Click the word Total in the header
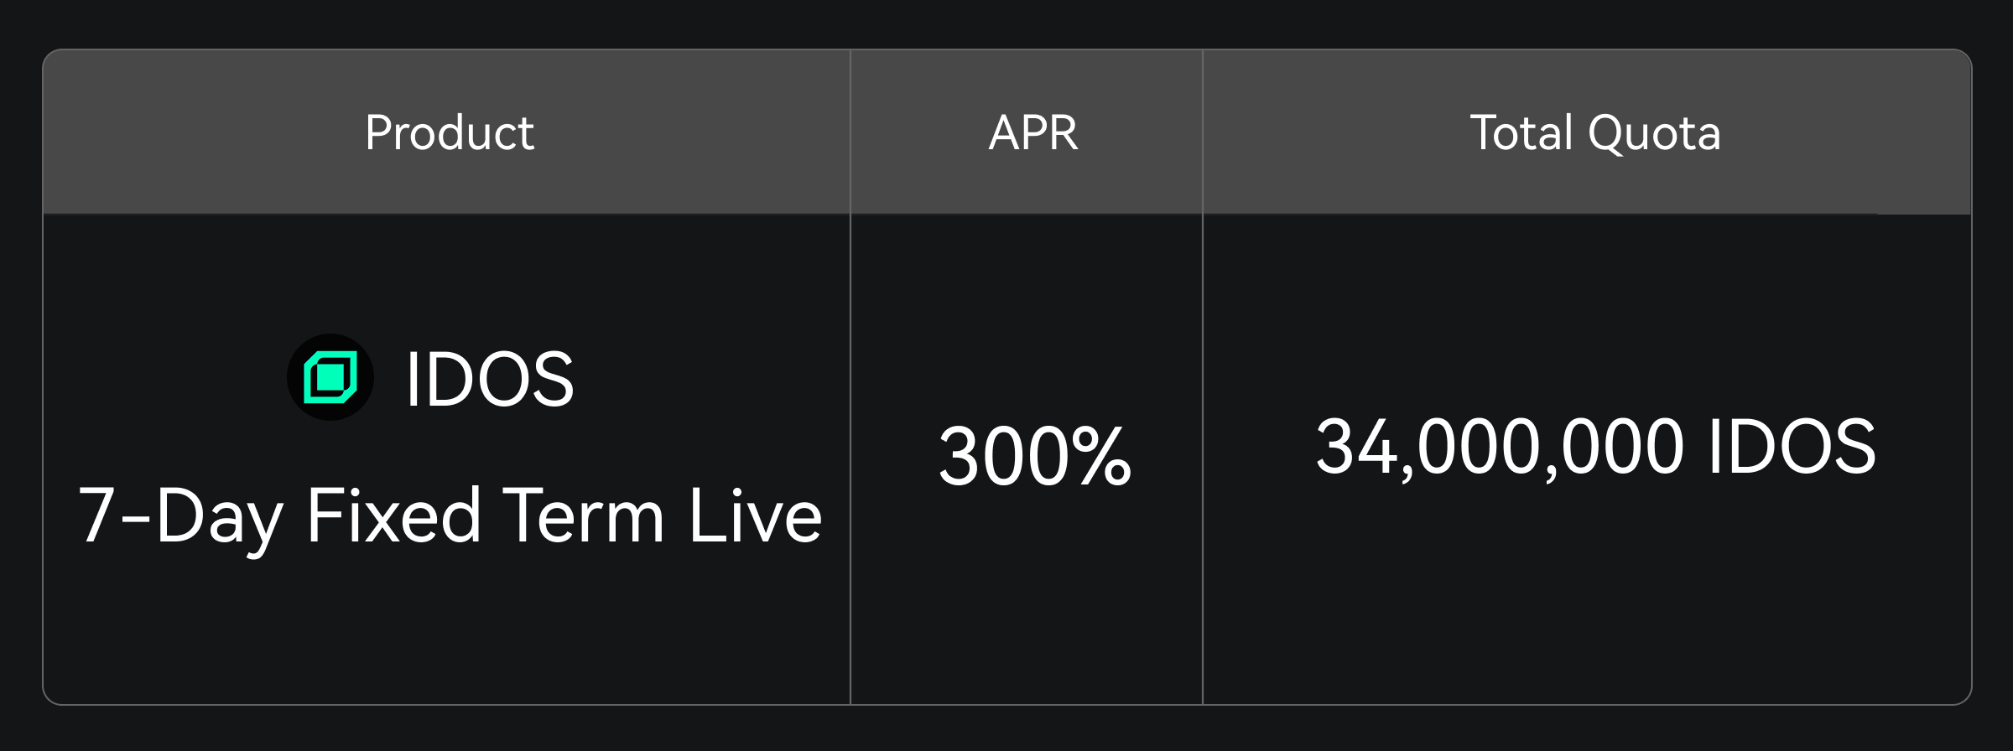The image size is (2013, 751). point(1521,132)
